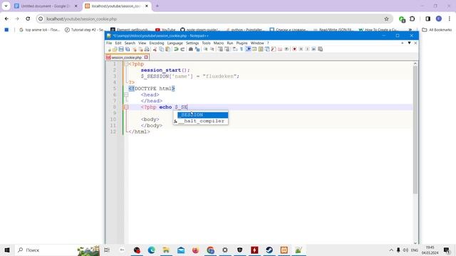This screenshot has height=256, width=456.
Task: Collapse the head fold marker on line 6
Action: tap(126, 95)
